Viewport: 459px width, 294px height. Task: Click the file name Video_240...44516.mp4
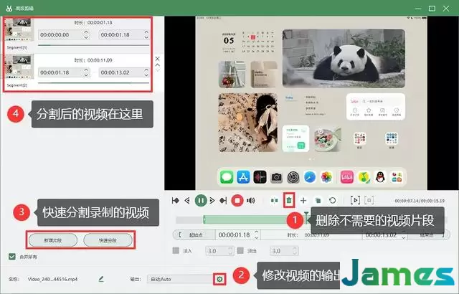click(x=52, y=279)
